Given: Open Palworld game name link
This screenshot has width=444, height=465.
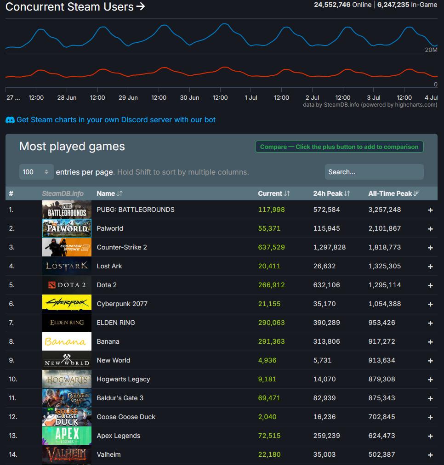Looking at the screenshot, I should tap(110, 228).
